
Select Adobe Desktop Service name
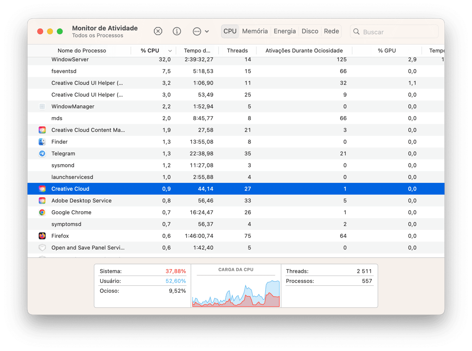pyautogui.click(x=82, y=200)
